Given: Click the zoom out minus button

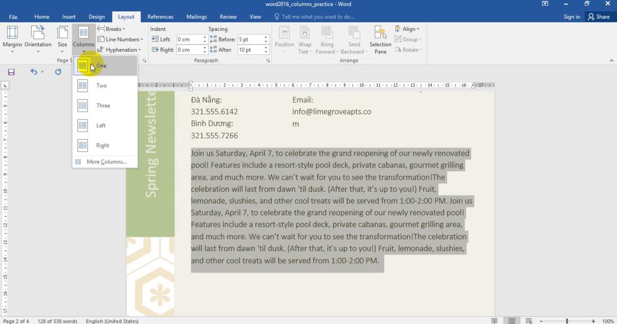Looking at the screenshot, I should click(x=541, y=321).
